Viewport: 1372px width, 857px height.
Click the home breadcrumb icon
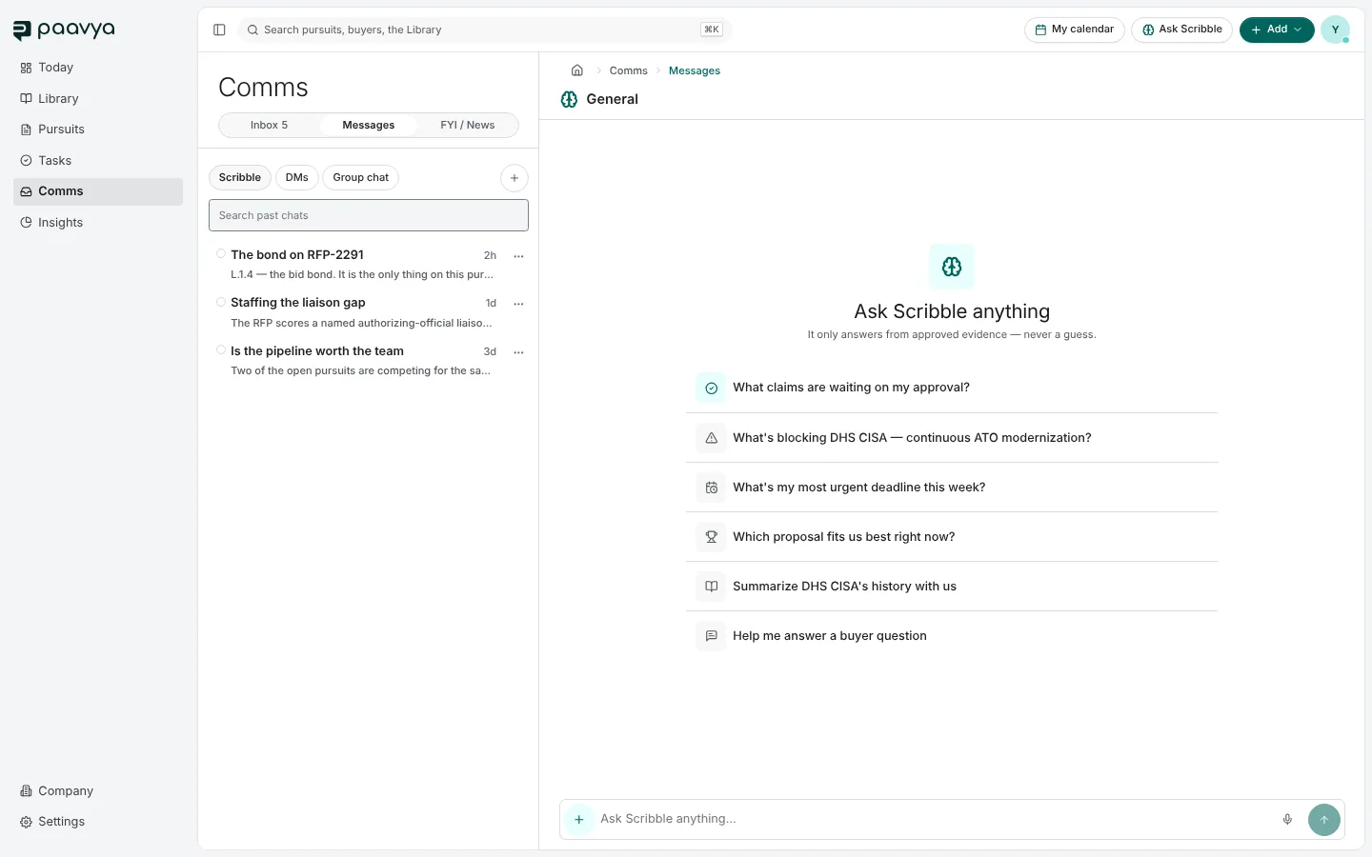coord(577,70)
